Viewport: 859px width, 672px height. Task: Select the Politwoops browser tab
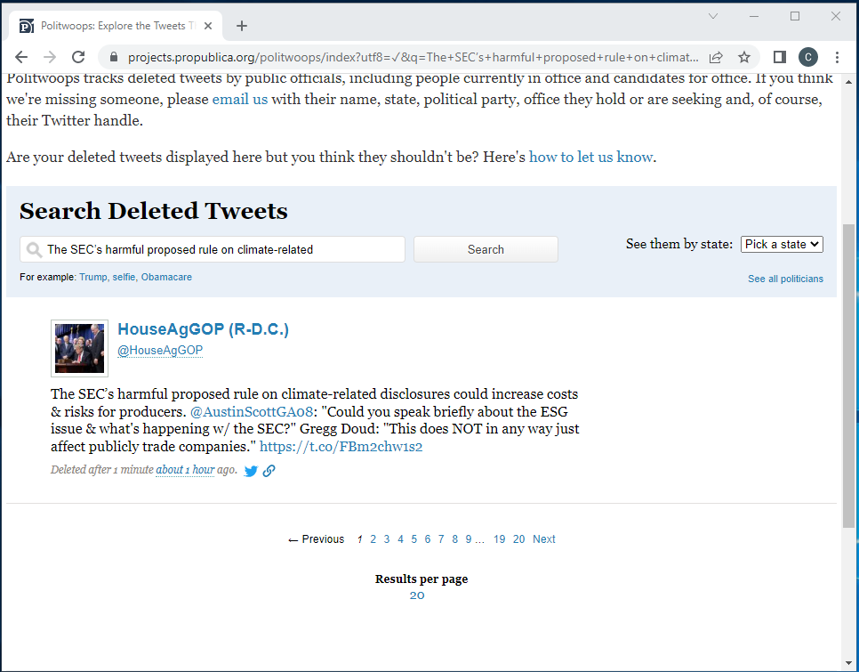pos(115,26)
